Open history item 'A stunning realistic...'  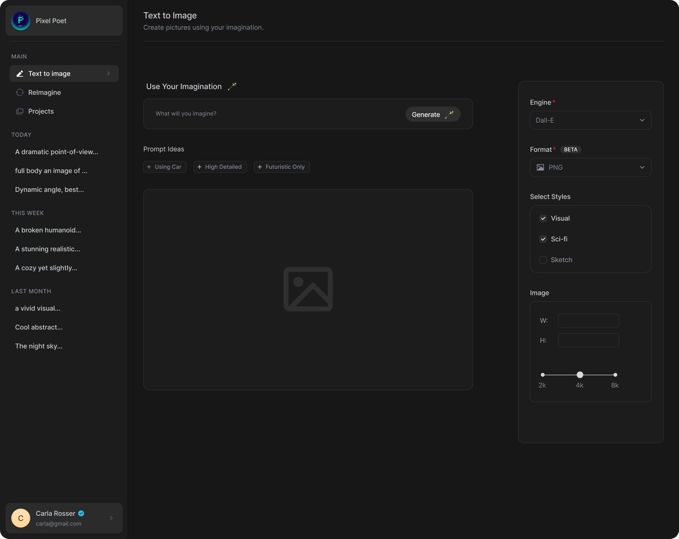coord(48,249)
